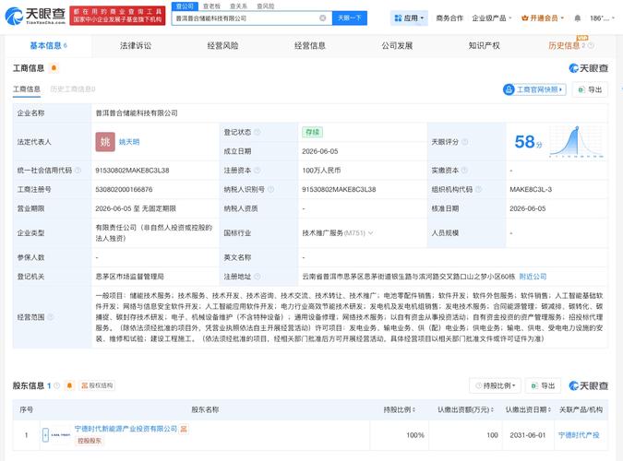This screenshot has height=461, width=623.
Task: Switch to 经营信息 tab
Action: tap(310, 46)
